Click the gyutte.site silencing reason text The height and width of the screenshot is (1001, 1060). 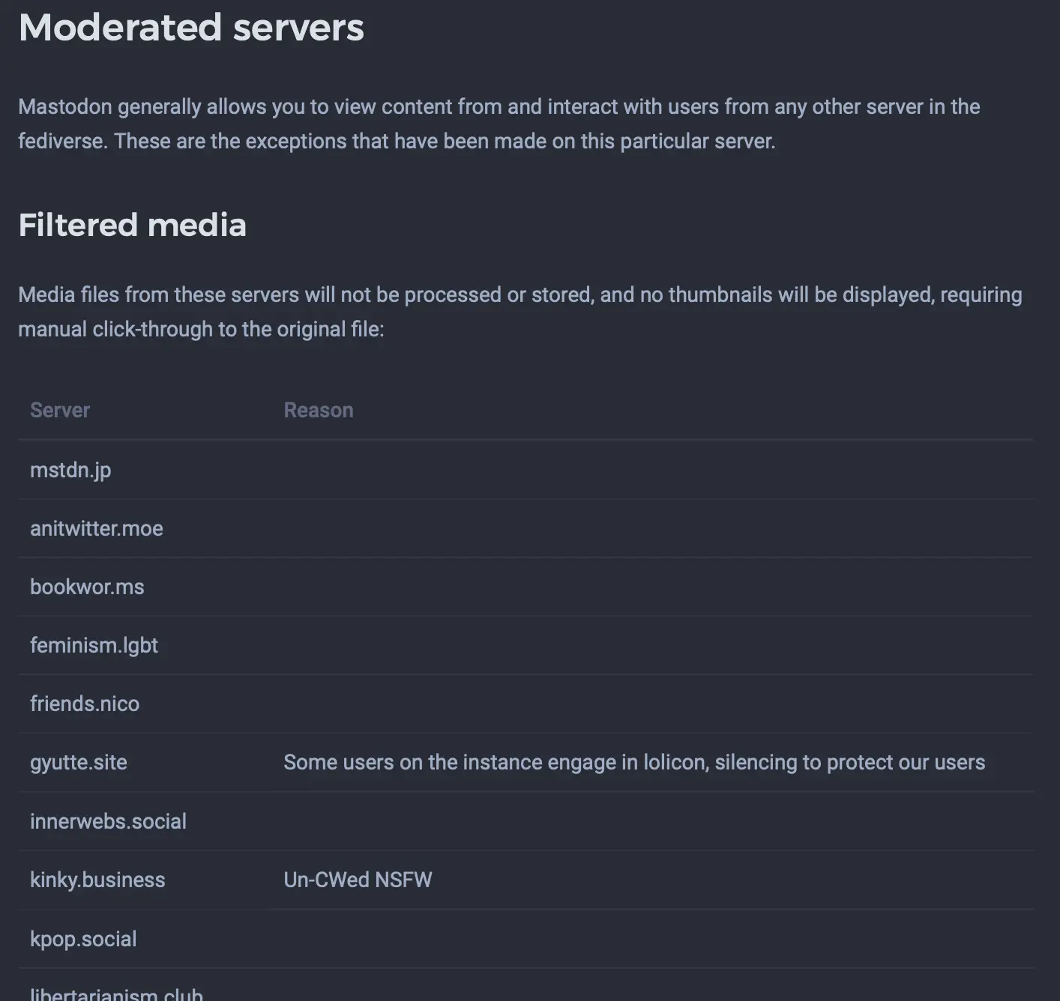634,762
